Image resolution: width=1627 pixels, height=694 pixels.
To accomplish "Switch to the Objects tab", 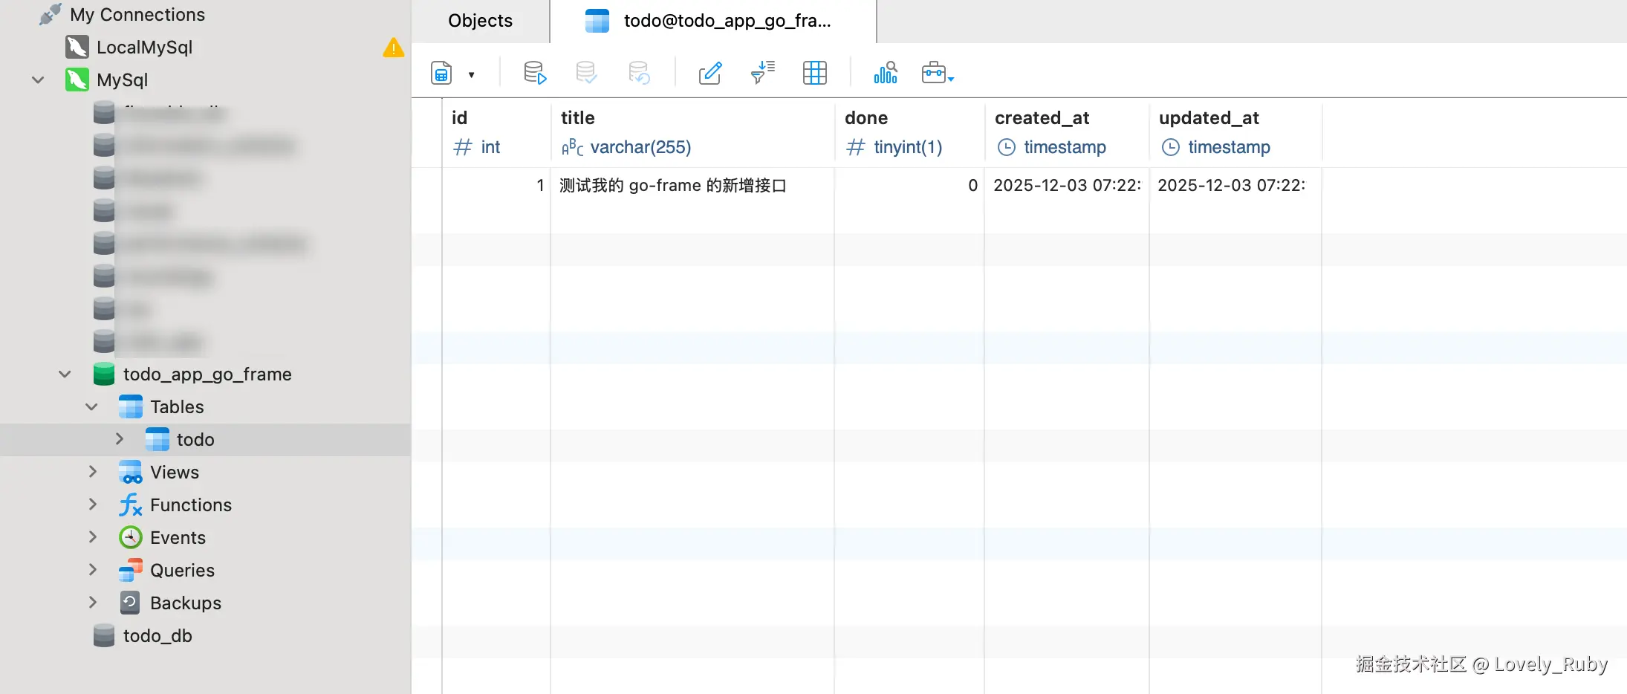I will (481, 21).
